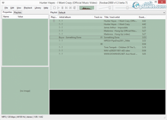167x120 pixels.
Task: Select MPEG4-PipeDrea2001_256kb track
Action: 98,41
